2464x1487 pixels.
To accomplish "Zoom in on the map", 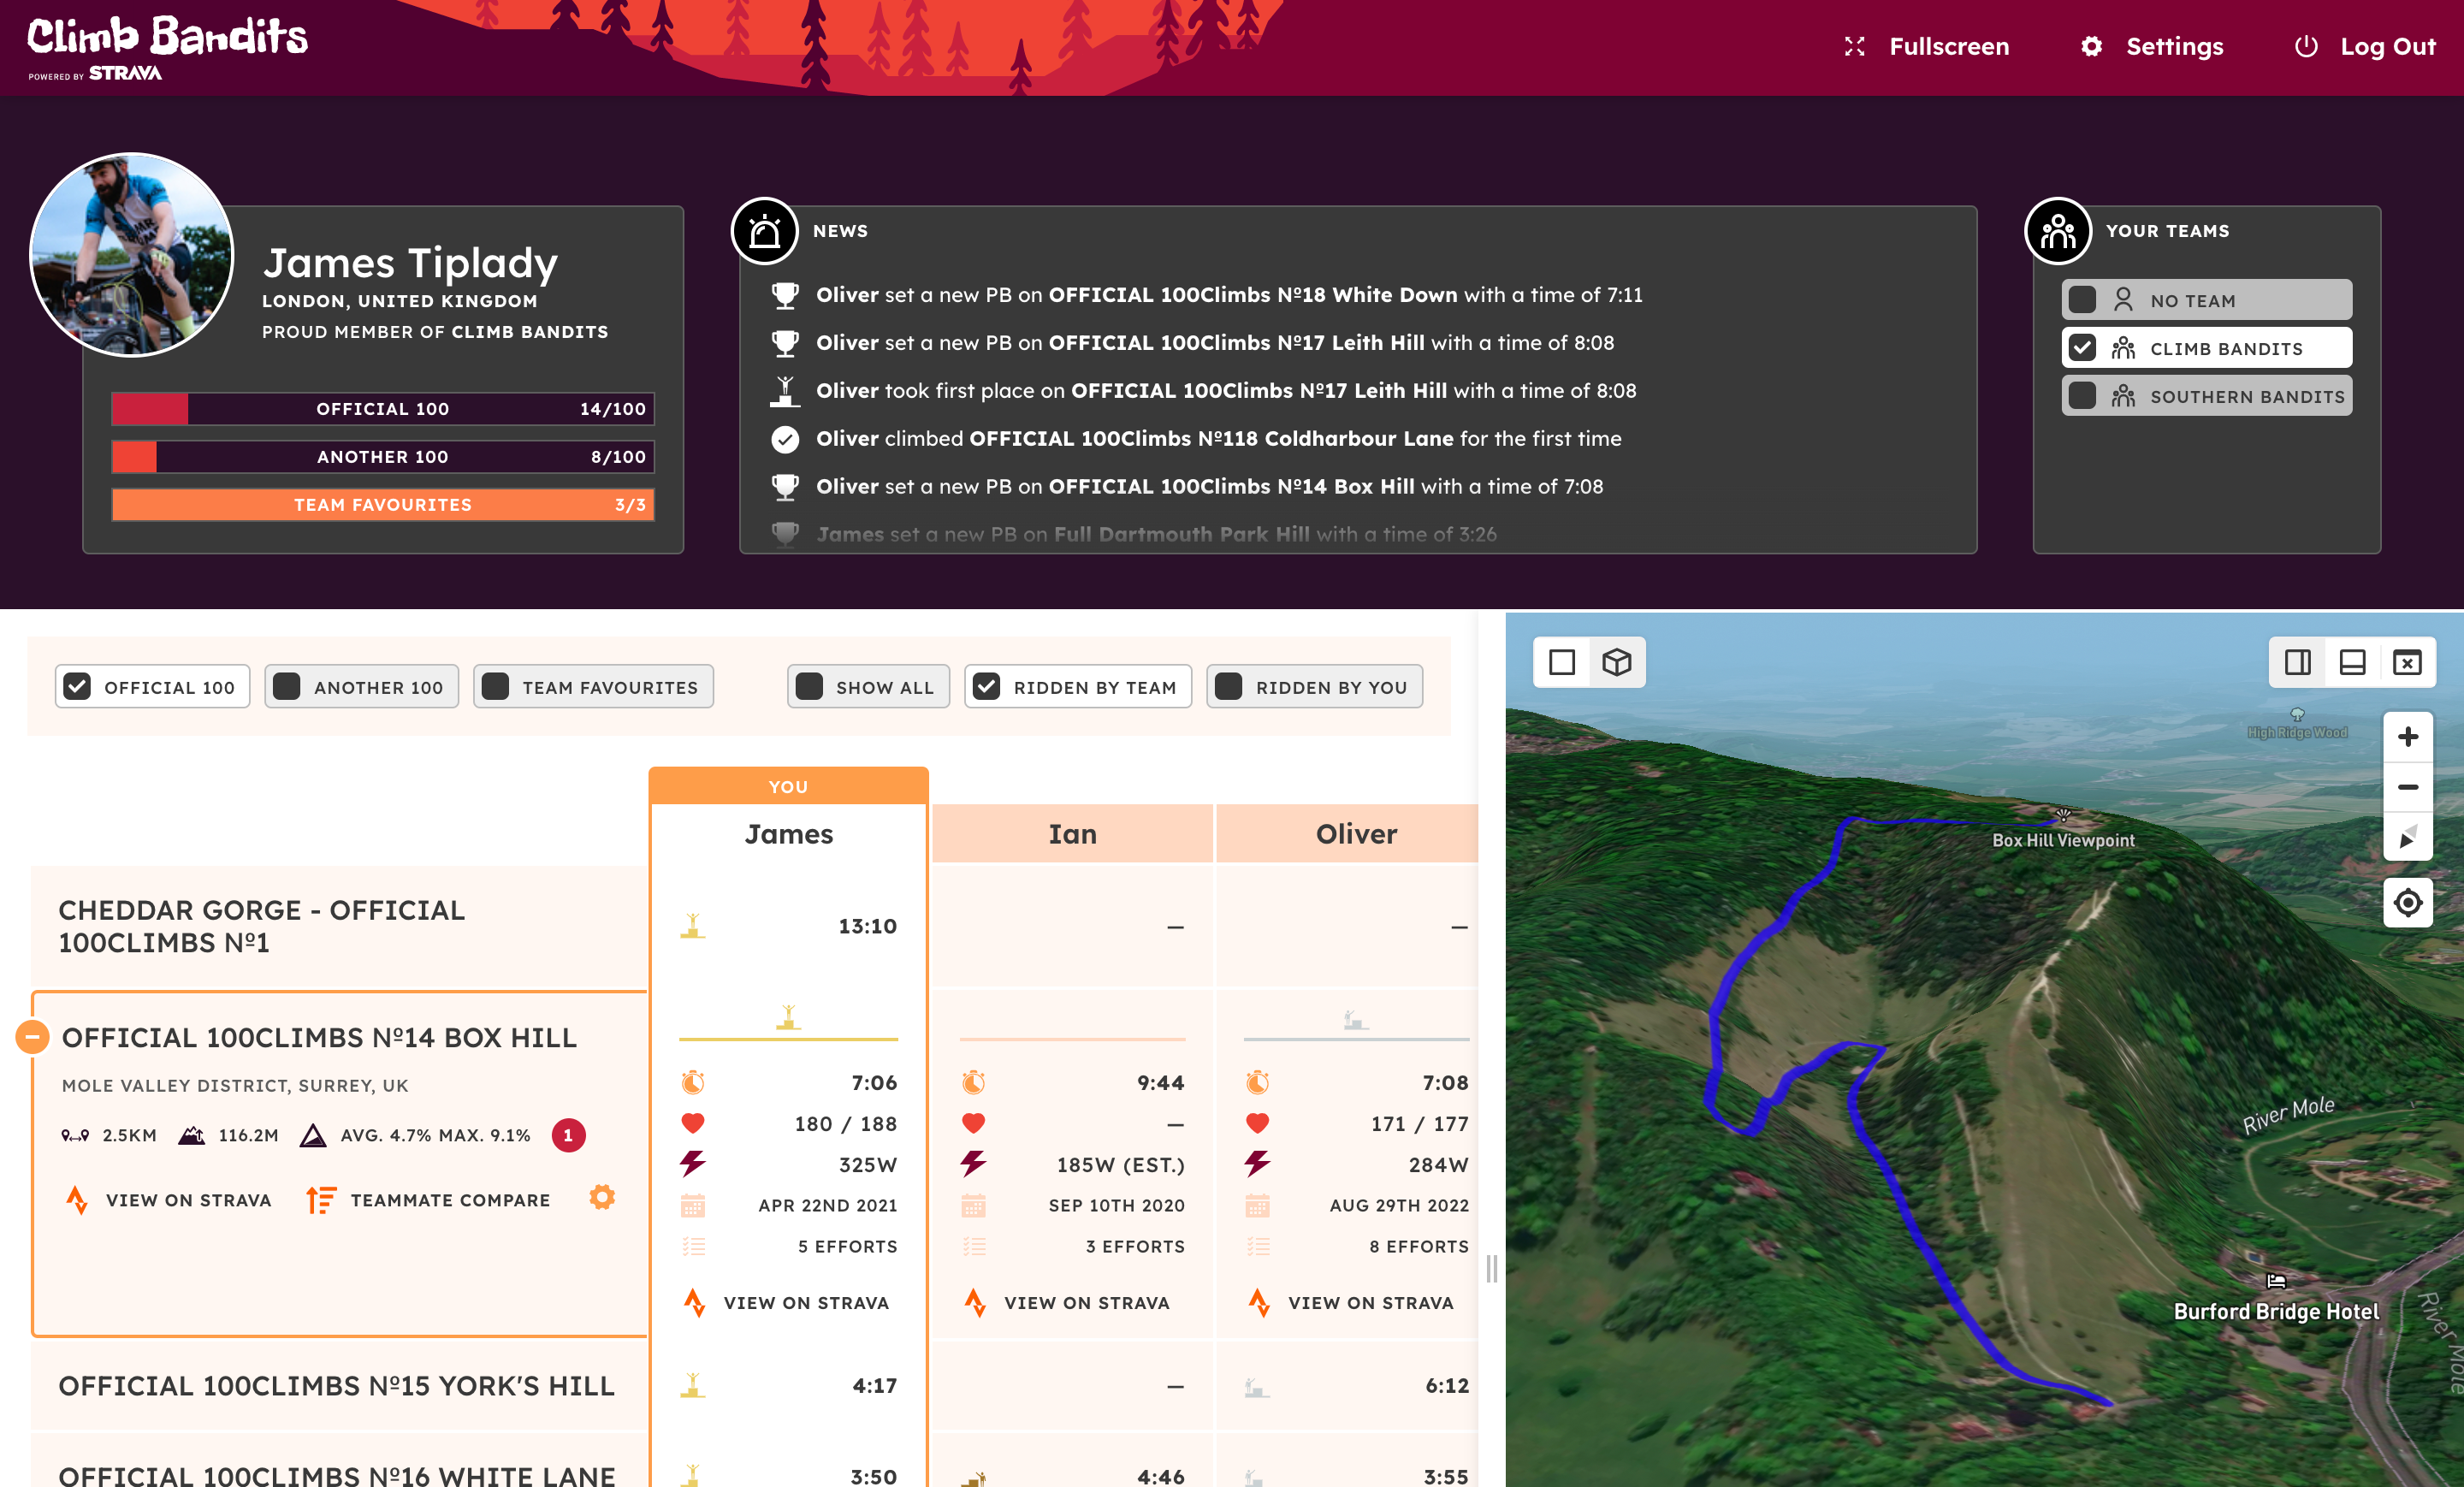I will [2407, 737].
